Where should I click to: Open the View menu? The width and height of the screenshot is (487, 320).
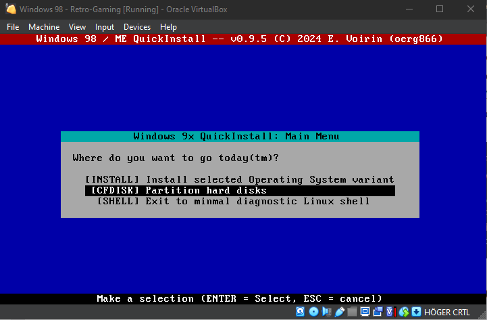[x=77, y=27]
